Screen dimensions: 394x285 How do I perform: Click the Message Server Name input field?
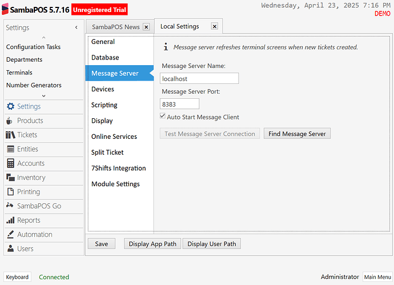pos(199,79)
